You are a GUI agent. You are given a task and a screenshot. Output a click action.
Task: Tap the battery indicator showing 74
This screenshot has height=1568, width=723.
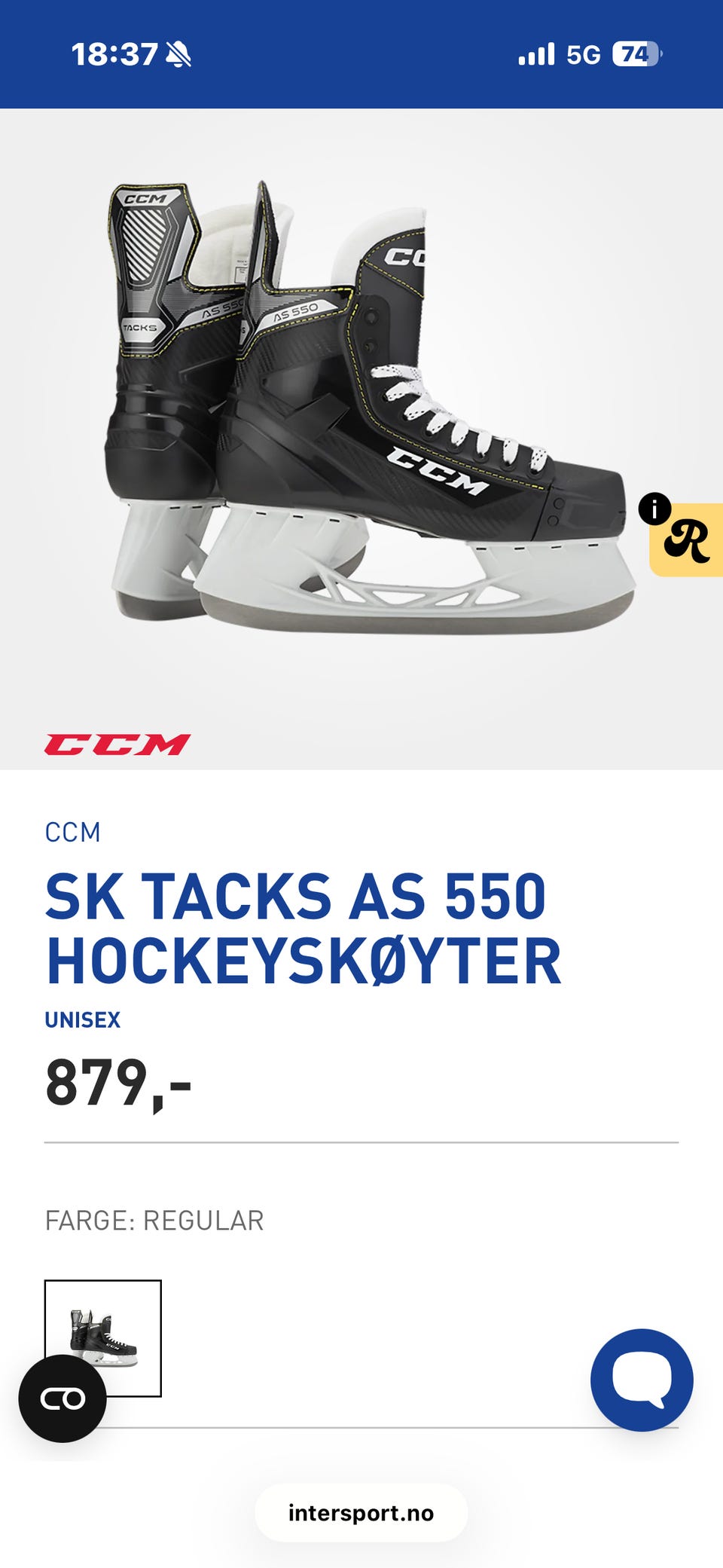(637, 54)
